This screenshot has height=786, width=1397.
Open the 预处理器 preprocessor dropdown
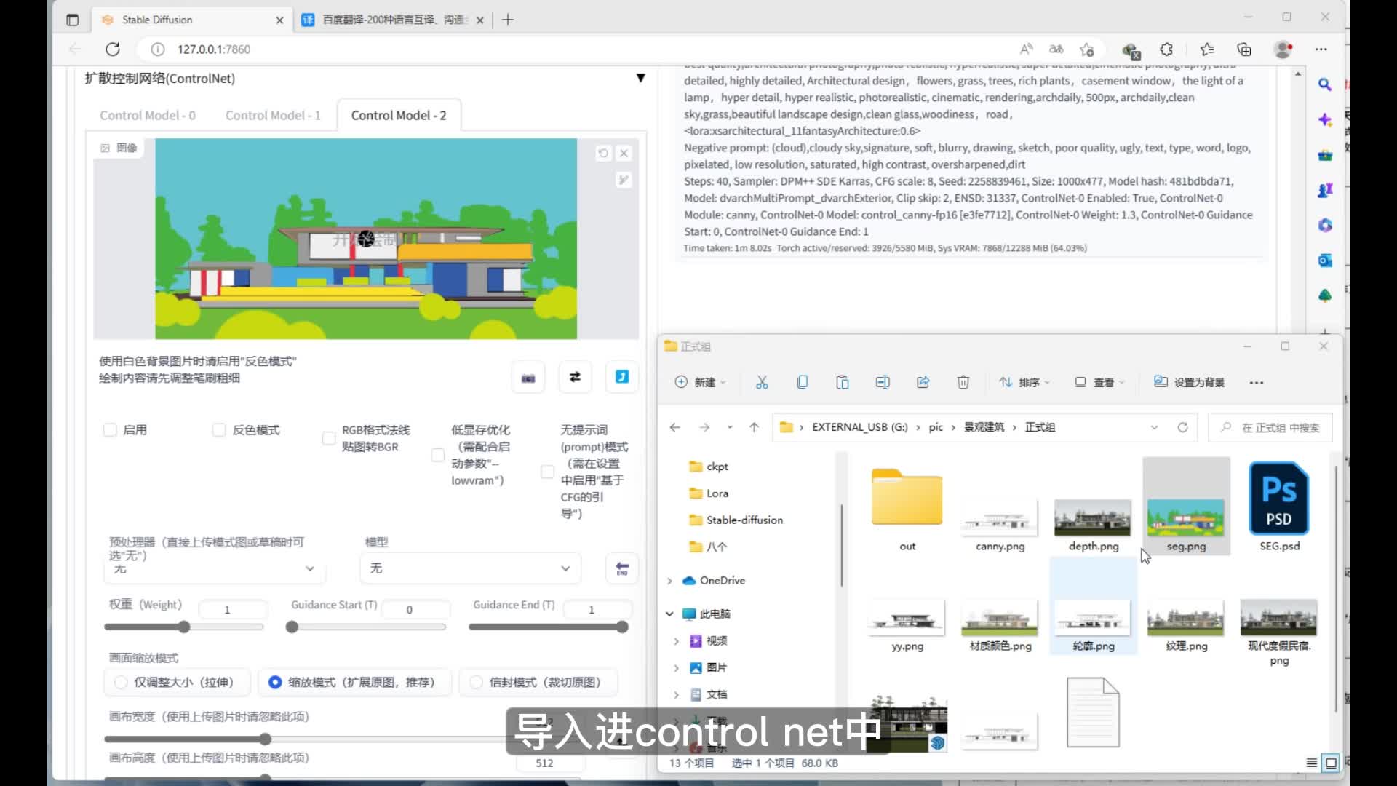click(x=215, y=568)
